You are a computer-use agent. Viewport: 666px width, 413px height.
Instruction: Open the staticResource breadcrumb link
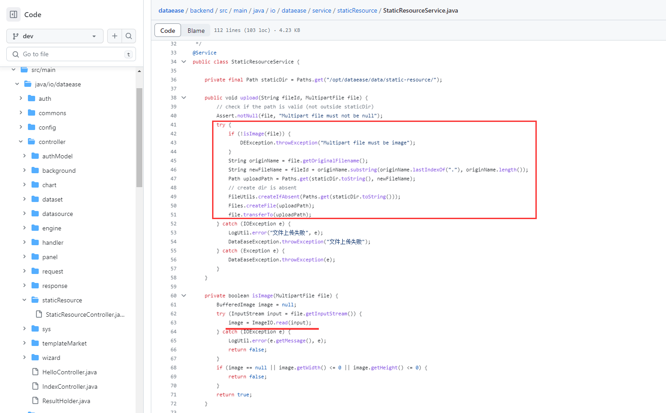[x=357, y=10]
